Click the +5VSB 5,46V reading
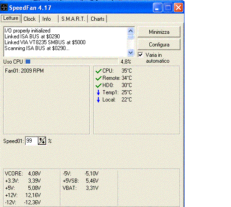The height and width of the screenshot is (207, 231). (x=81, y=181)
